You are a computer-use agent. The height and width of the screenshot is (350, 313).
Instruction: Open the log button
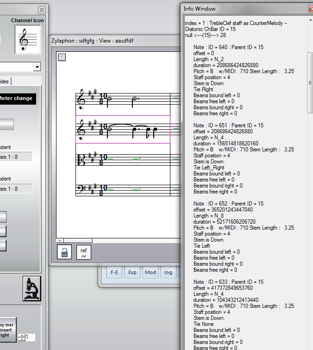click(168, 272)
